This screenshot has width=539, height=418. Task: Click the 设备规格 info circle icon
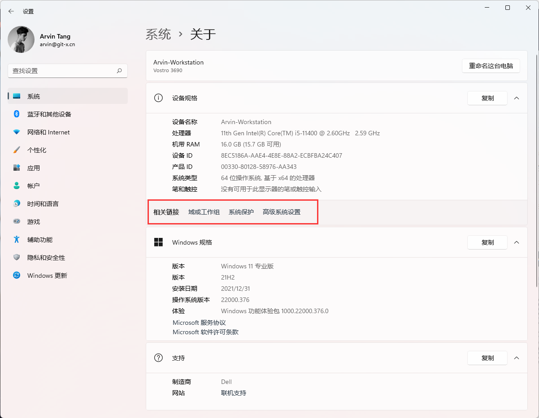158,98
